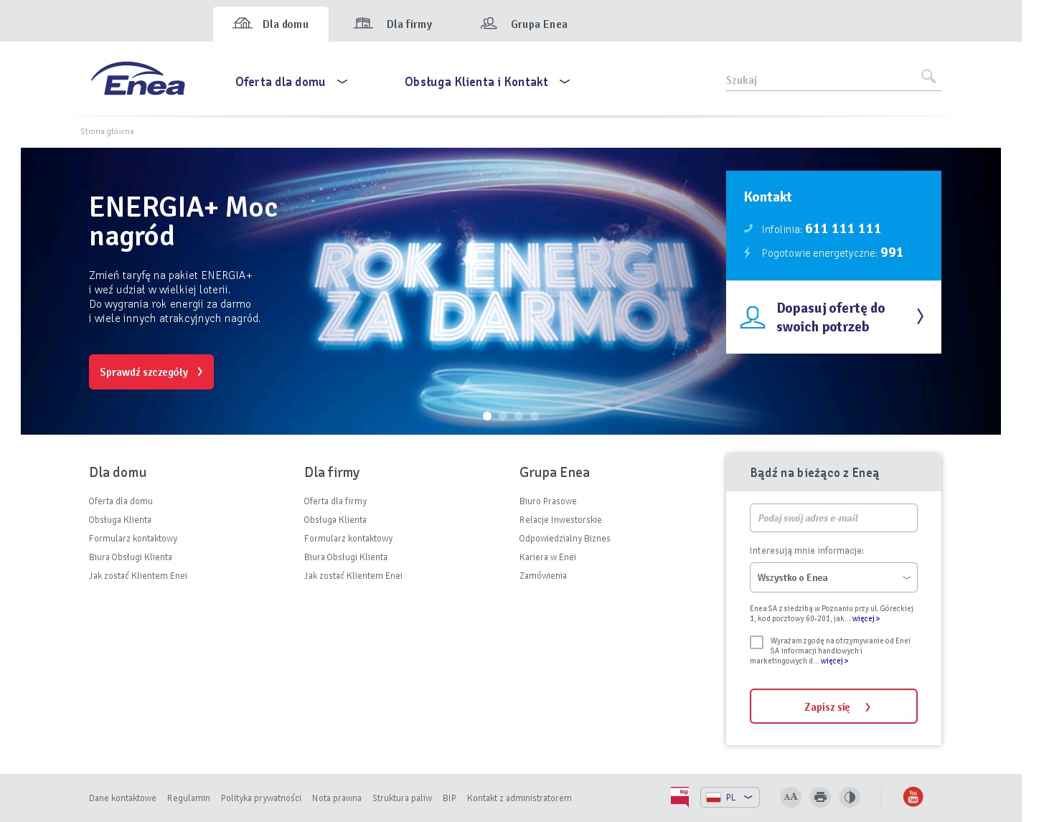Open the BIP flag logo icon

click(679, 797)
